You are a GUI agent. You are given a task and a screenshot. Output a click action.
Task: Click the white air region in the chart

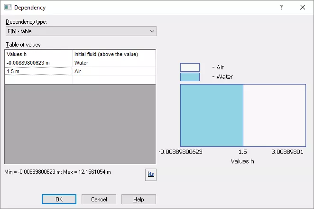274,115
